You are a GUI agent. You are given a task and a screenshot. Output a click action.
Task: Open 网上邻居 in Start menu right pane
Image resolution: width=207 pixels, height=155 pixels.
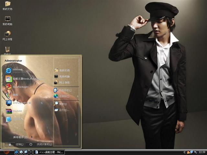(62, 82)
